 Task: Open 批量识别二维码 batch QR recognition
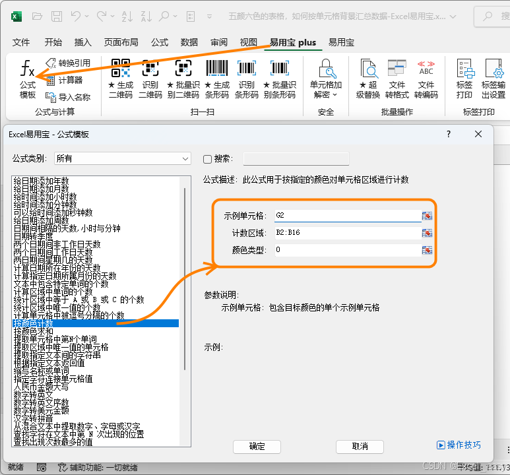pos(183,79)
